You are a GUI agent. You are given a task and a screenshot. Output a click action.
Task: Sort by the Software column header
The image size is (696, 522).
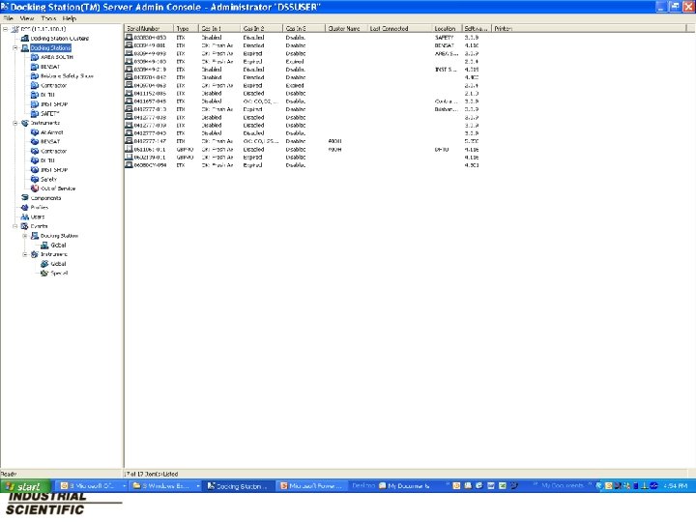click(x=477, y=28)
